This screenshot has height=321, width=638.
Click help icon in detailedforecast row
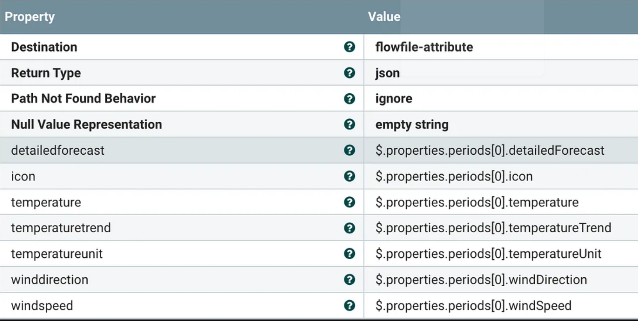click(x=349, y=150)
